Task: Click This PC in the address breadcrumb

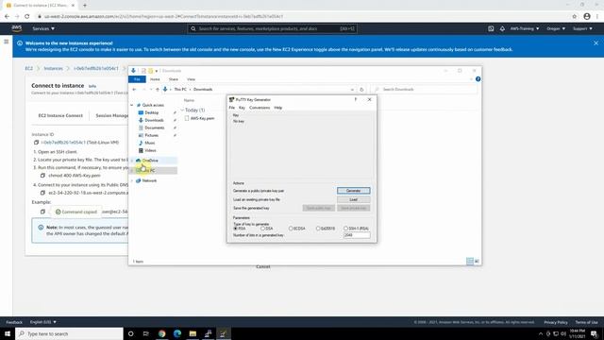Action: [x=180, y=89]
